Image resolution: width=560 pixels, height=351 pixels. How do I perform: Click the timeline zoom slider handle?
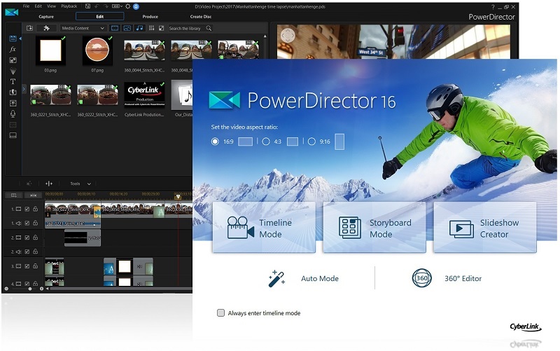point(30,289)
